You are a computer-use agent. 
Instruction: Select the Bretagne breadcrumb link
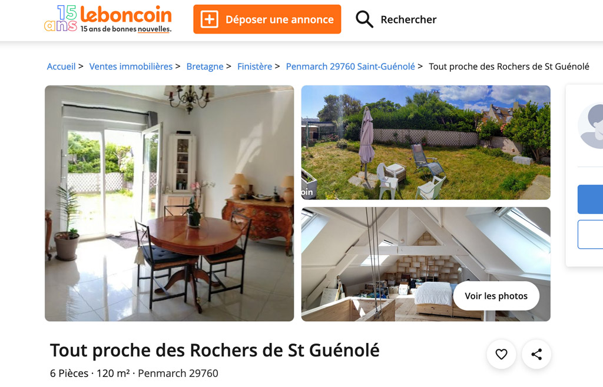click(x=205, y=66)
